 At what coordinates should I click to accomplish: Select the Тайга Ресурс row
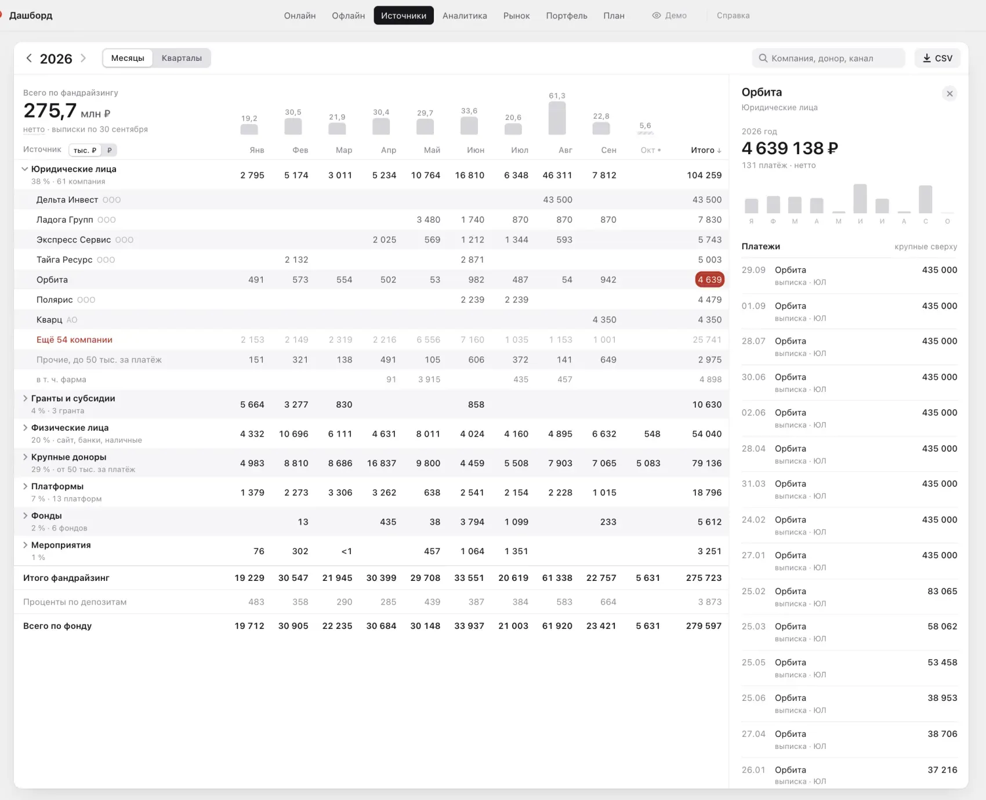point(371,260)
